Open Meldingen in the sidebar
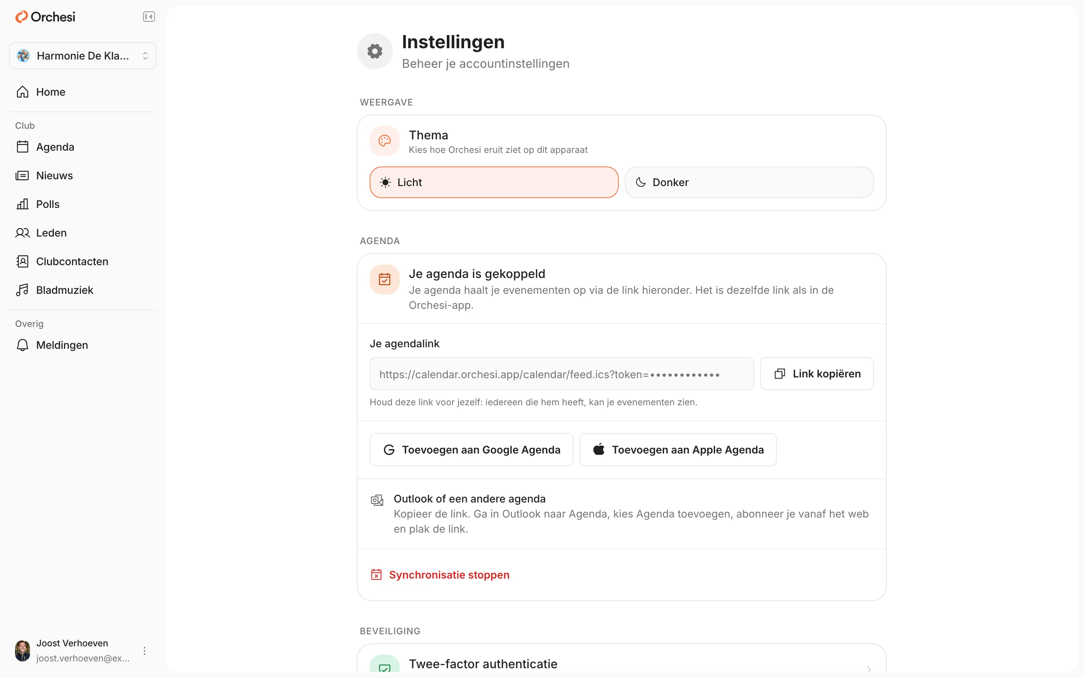1084x678 pixels. [x=83, y=345]
